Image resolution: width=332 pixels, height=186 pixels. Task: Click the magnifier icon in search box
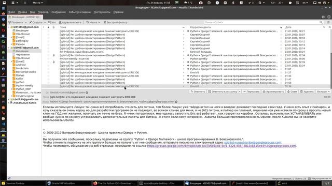click(x=321, y=22)
